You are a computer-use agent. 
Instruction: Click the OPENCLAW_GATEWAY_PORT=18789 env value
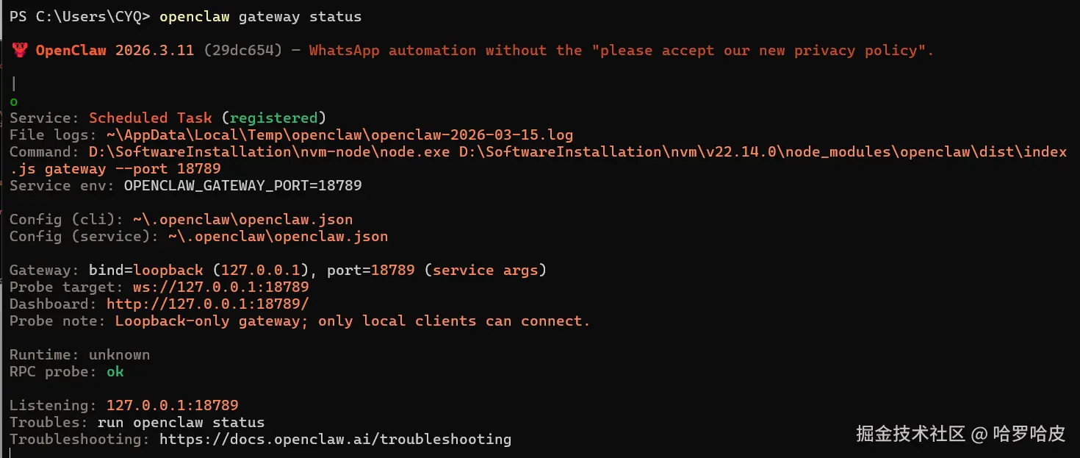click(243, 185)
